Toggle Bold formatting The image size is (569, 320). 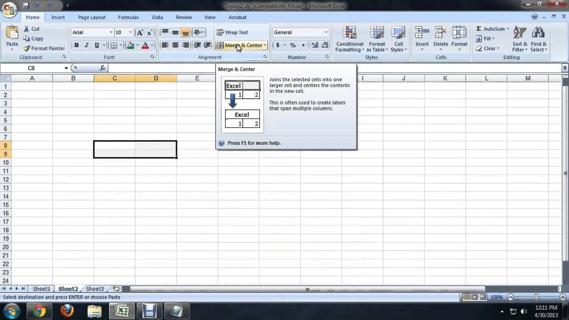pos(76,45)
